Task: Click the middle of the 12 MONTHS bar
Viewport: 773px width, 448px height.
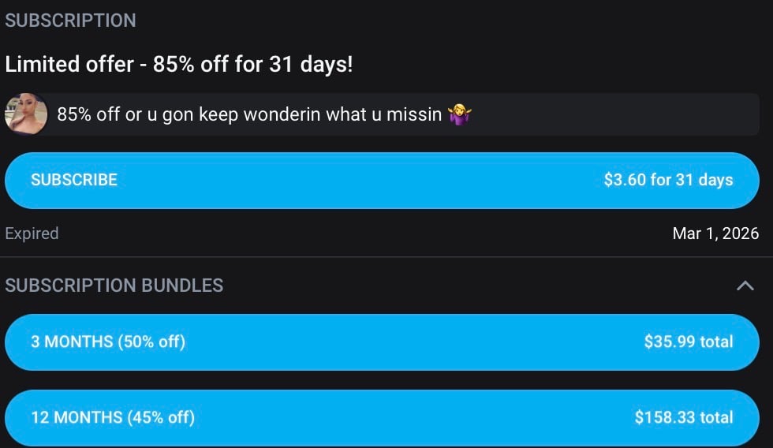Action: coord(382,417)
